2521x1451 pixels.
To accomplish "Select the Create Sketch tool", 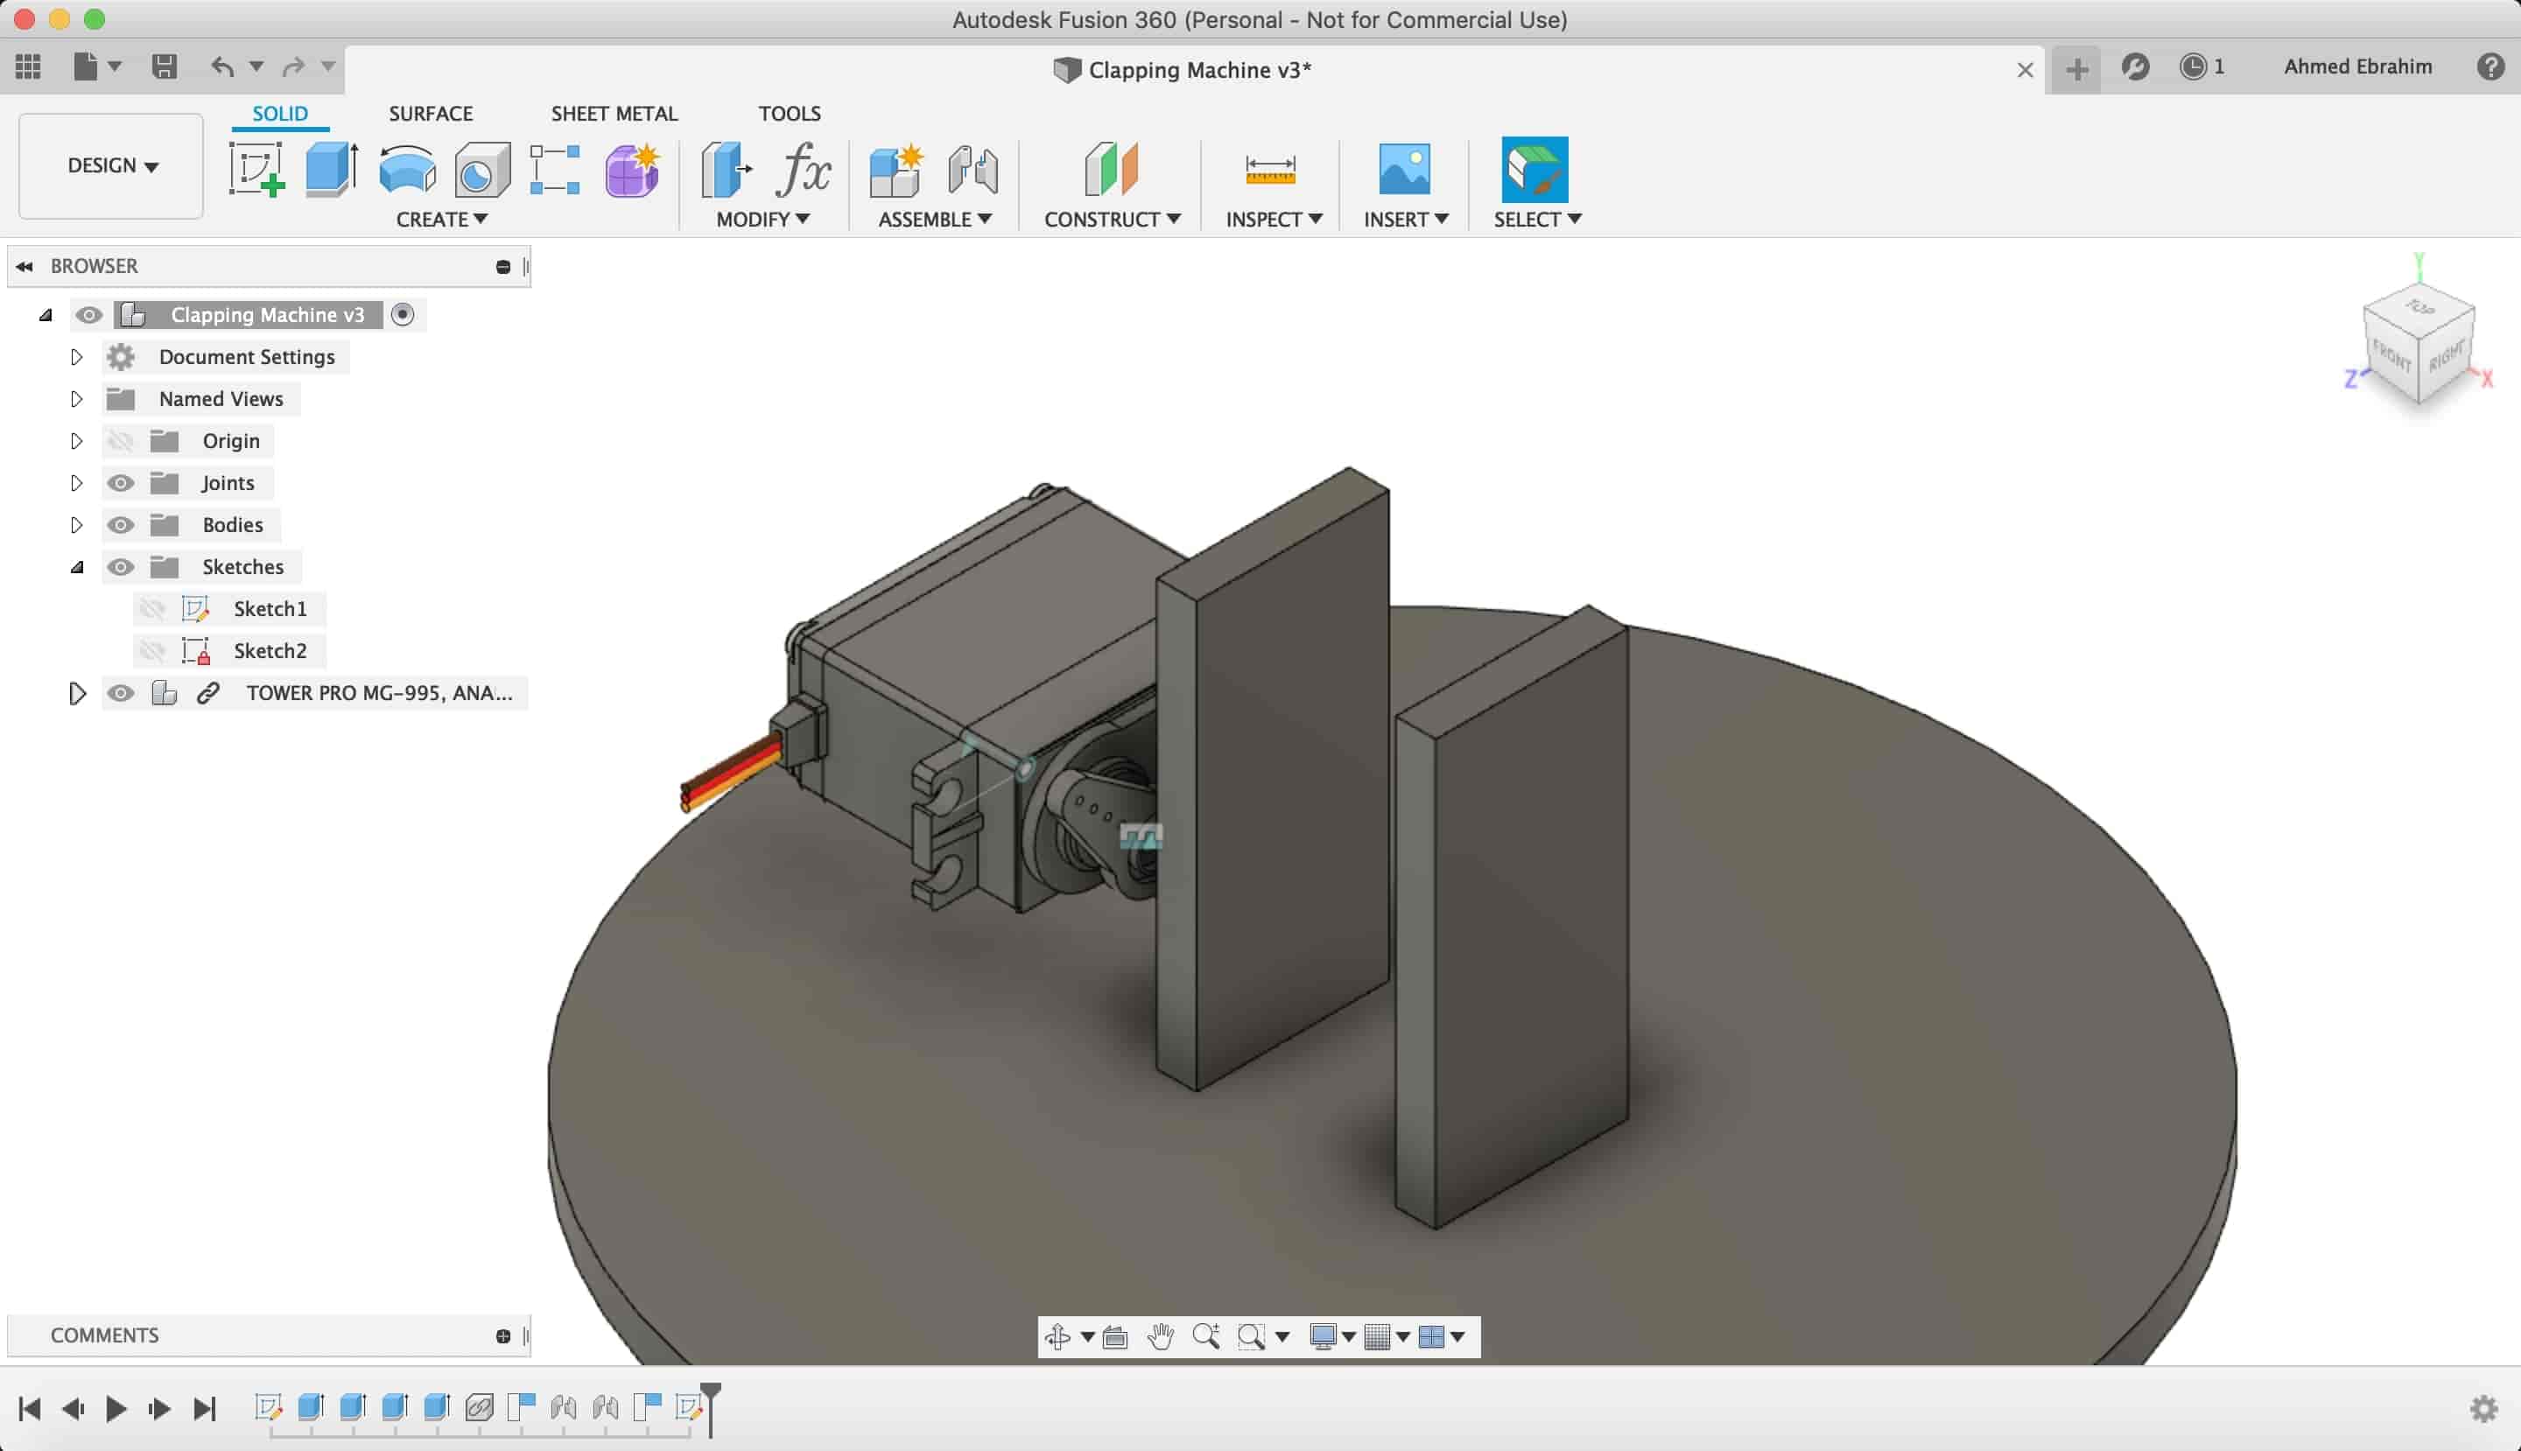I will [x=257, y=170].
